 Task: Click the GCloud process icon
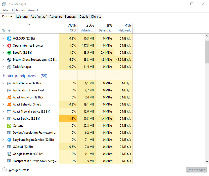coord(9,147)
